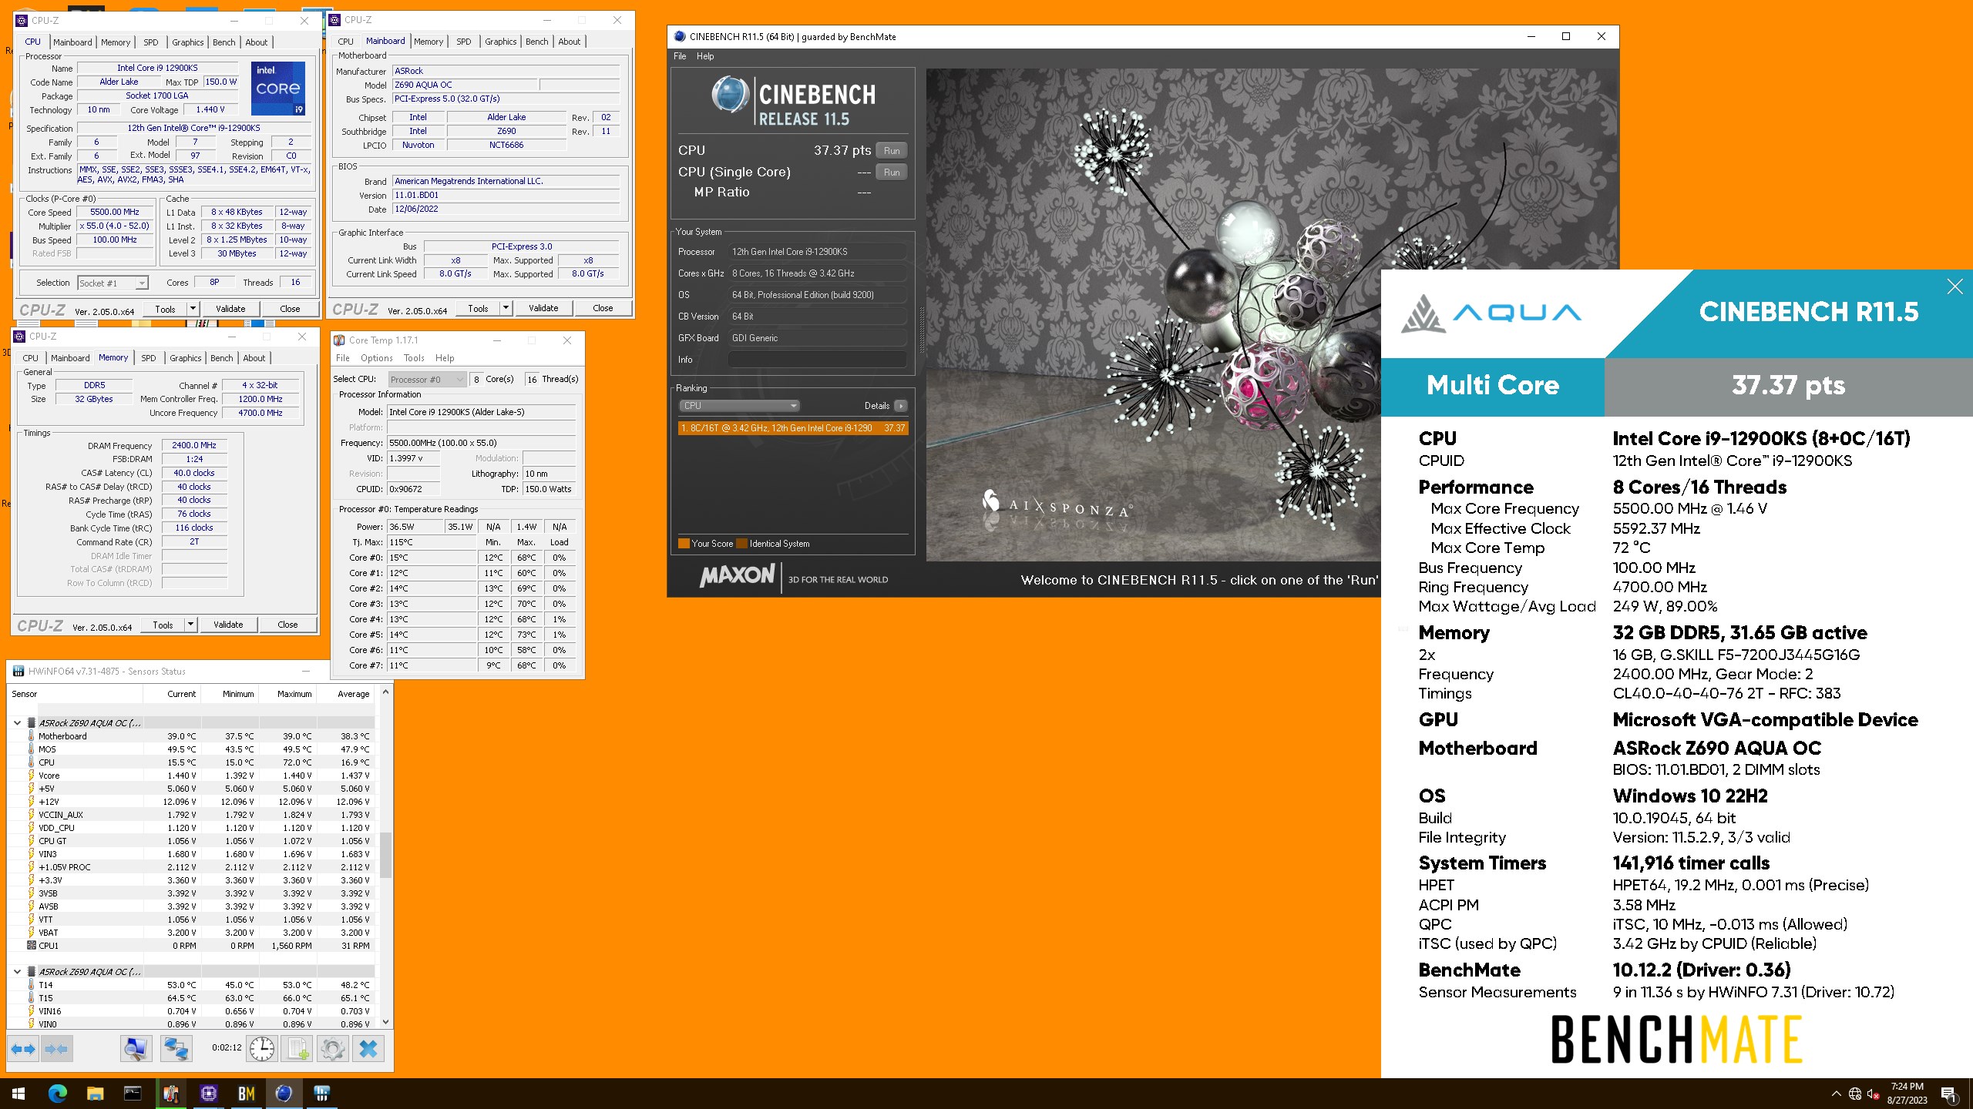Click the muted volume tray icon
This screenshot has height=1109, width=1973.
[1874, 1094]
